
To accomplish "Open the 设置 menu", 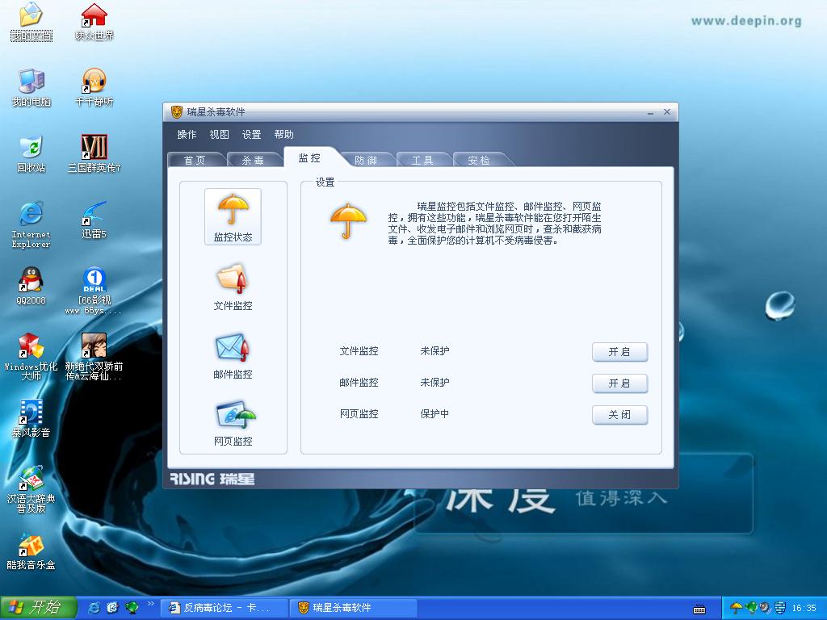I will click(x=252, y=135).
